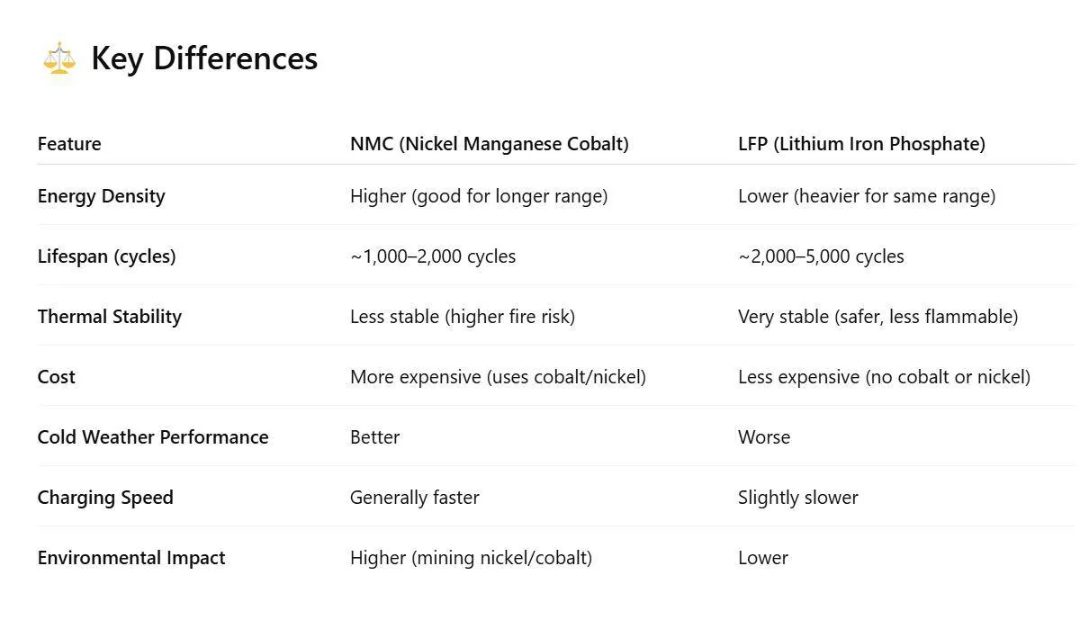Image resolution: width=1080 pixels, height=629 pixels.
Task: Click the Feature column header
Action: coord(69,144)
